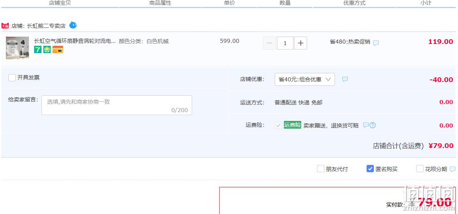The image size is (458, 214).
Task: Click the 给卖家留言 label
Action: pos(23,99)
